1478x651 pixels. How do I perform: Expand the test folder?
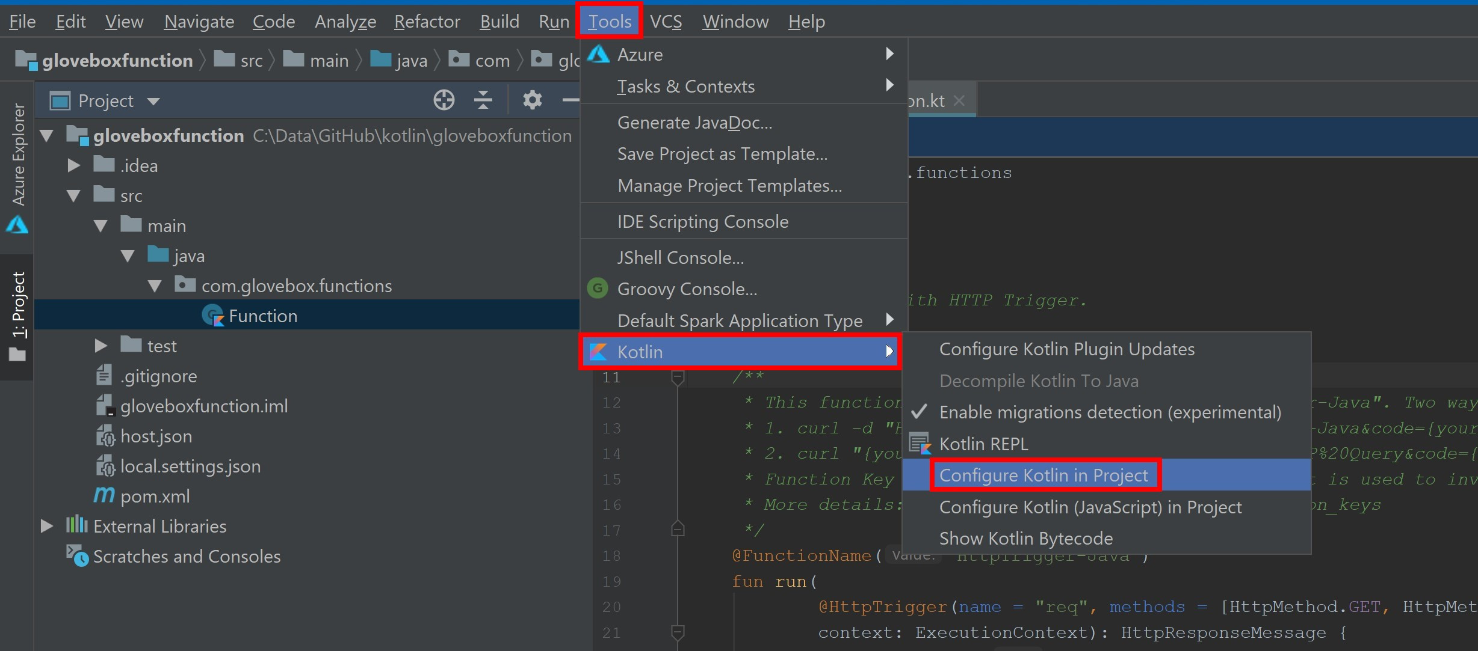(100, 346)
